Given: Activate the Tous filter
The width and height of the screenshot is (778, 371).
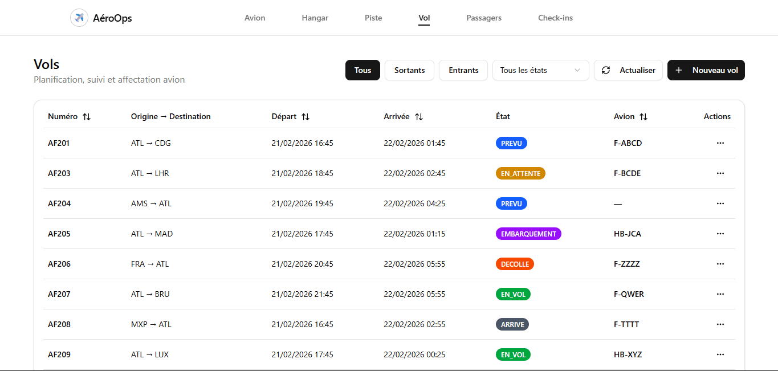Looking at the screenshot, I should click(x=362, y=70).
